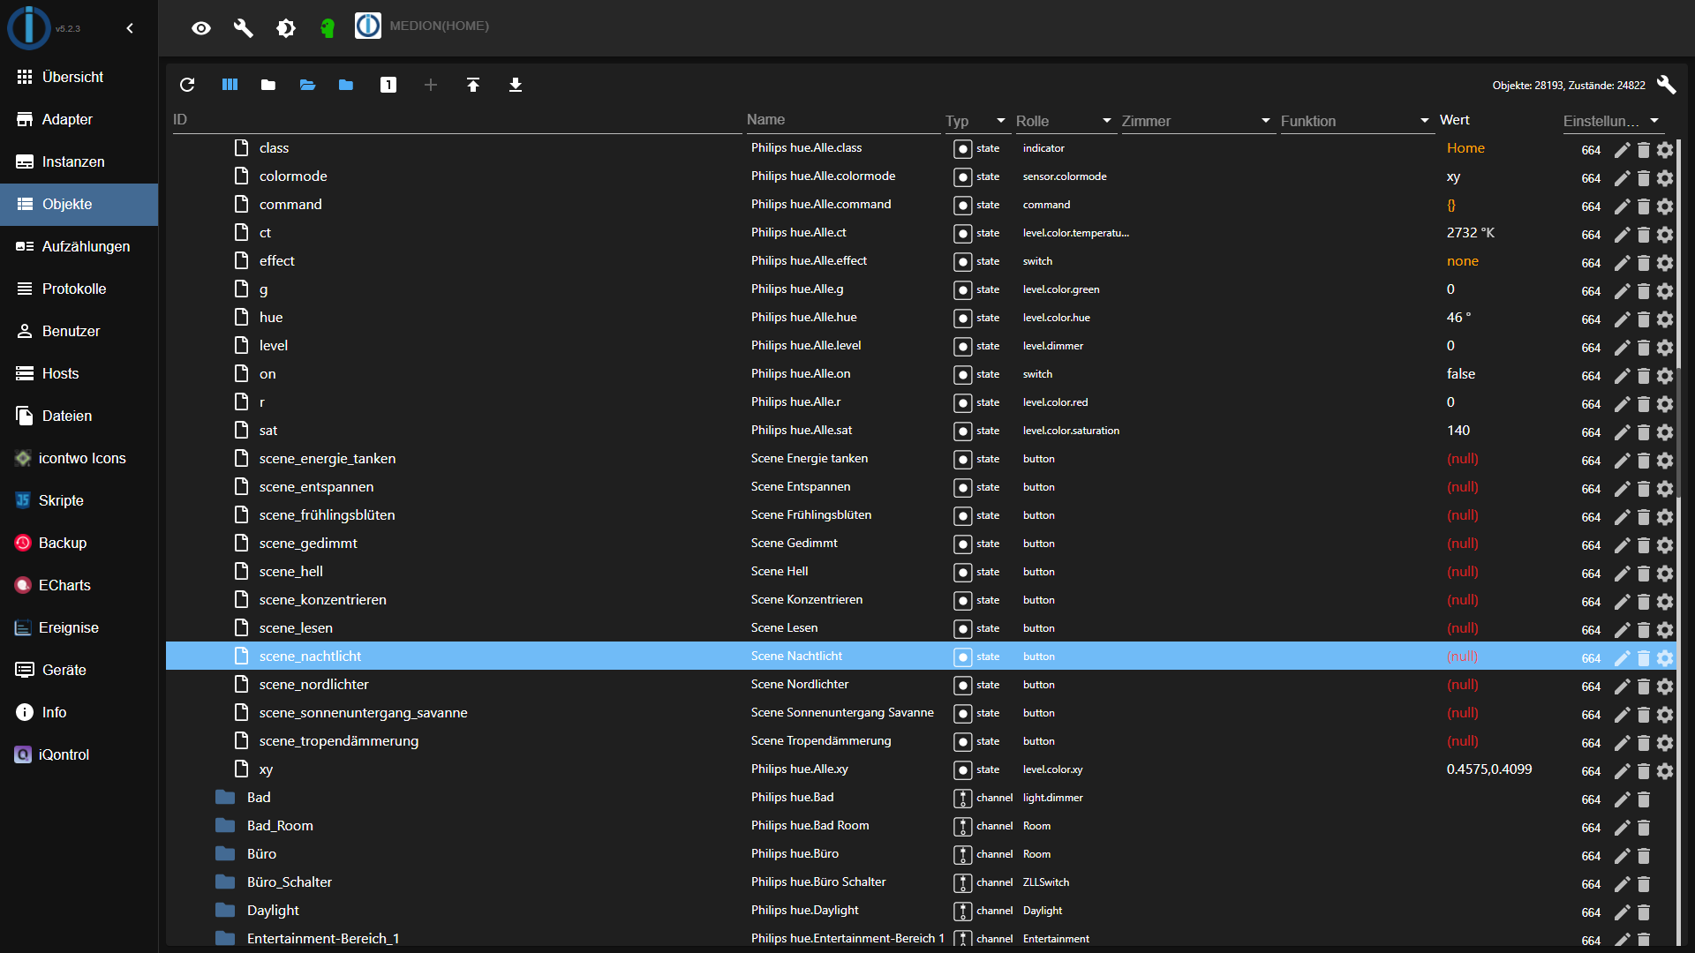Go to the Adapter page

click(79, 119)
